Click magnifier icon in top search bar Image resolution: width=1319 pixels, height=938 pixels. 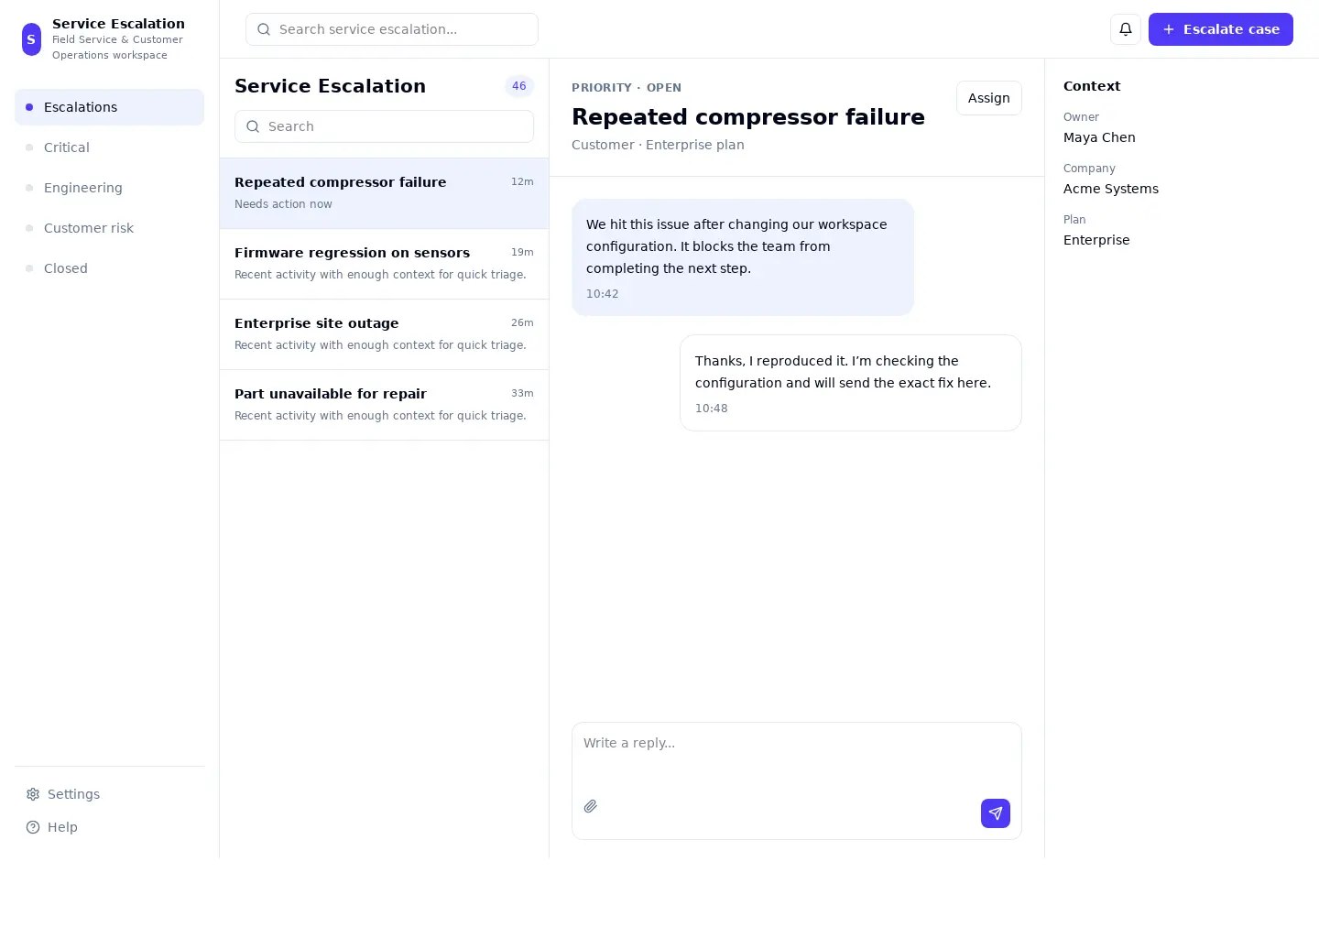264,29
